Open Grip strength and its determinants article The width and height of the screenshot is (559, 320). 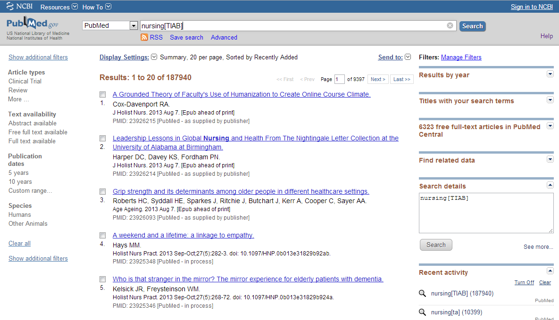(x=241, y=191)
